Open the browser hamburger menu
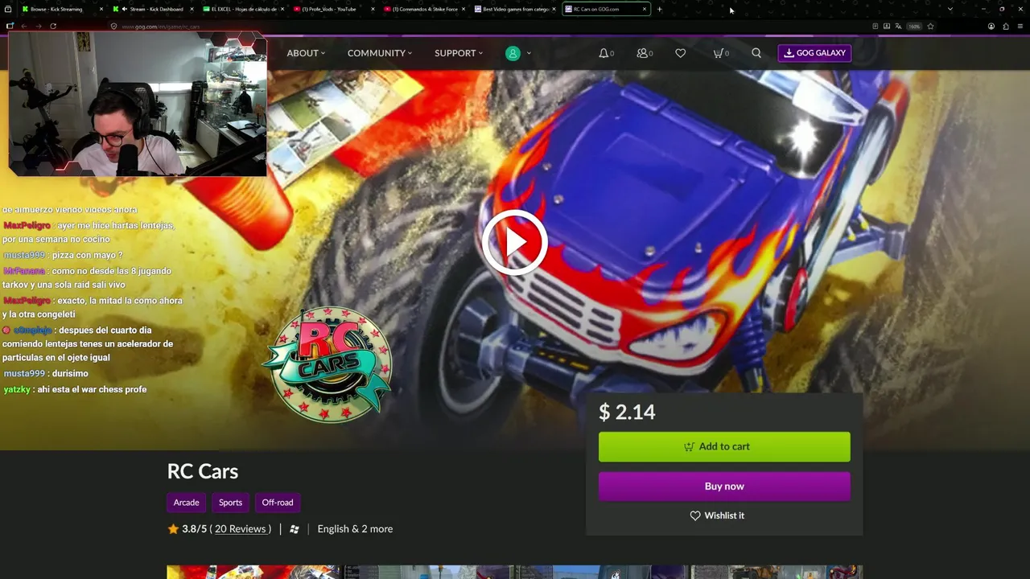 coord(1020,27)
